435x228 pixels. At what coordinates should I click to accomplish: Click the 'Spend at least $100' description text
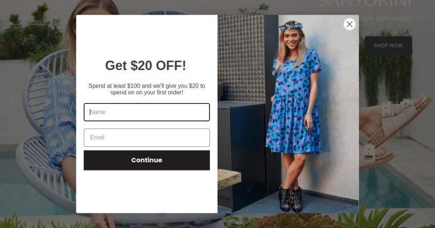(x=147, y=89)
